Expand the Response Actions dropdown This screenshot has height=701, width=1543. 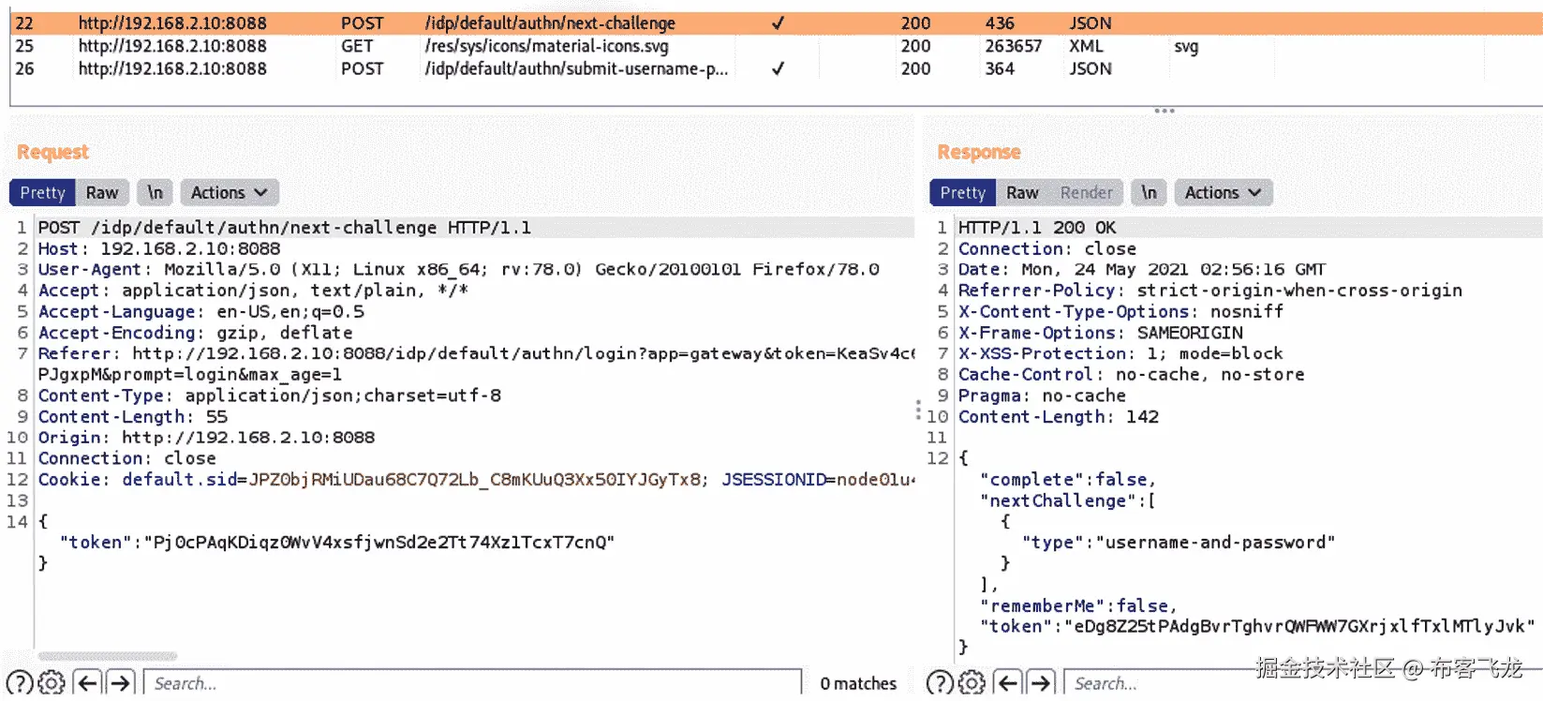(x=1223, y=192)
